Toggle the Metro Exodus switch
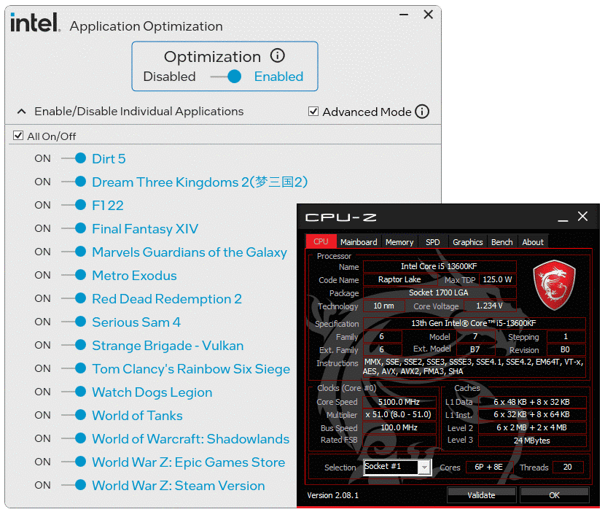The image size is (605, 512). point(74,275)
